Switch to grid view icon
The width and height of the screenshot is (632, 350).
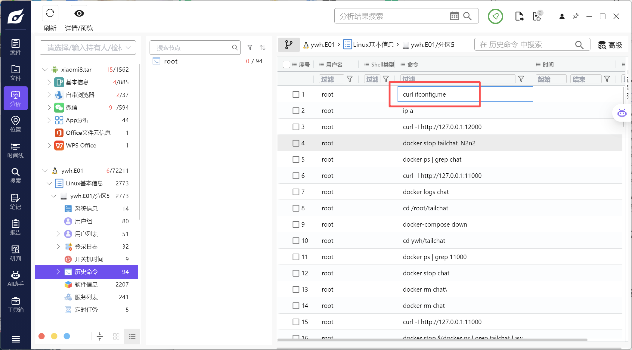(x=116, y=336)
